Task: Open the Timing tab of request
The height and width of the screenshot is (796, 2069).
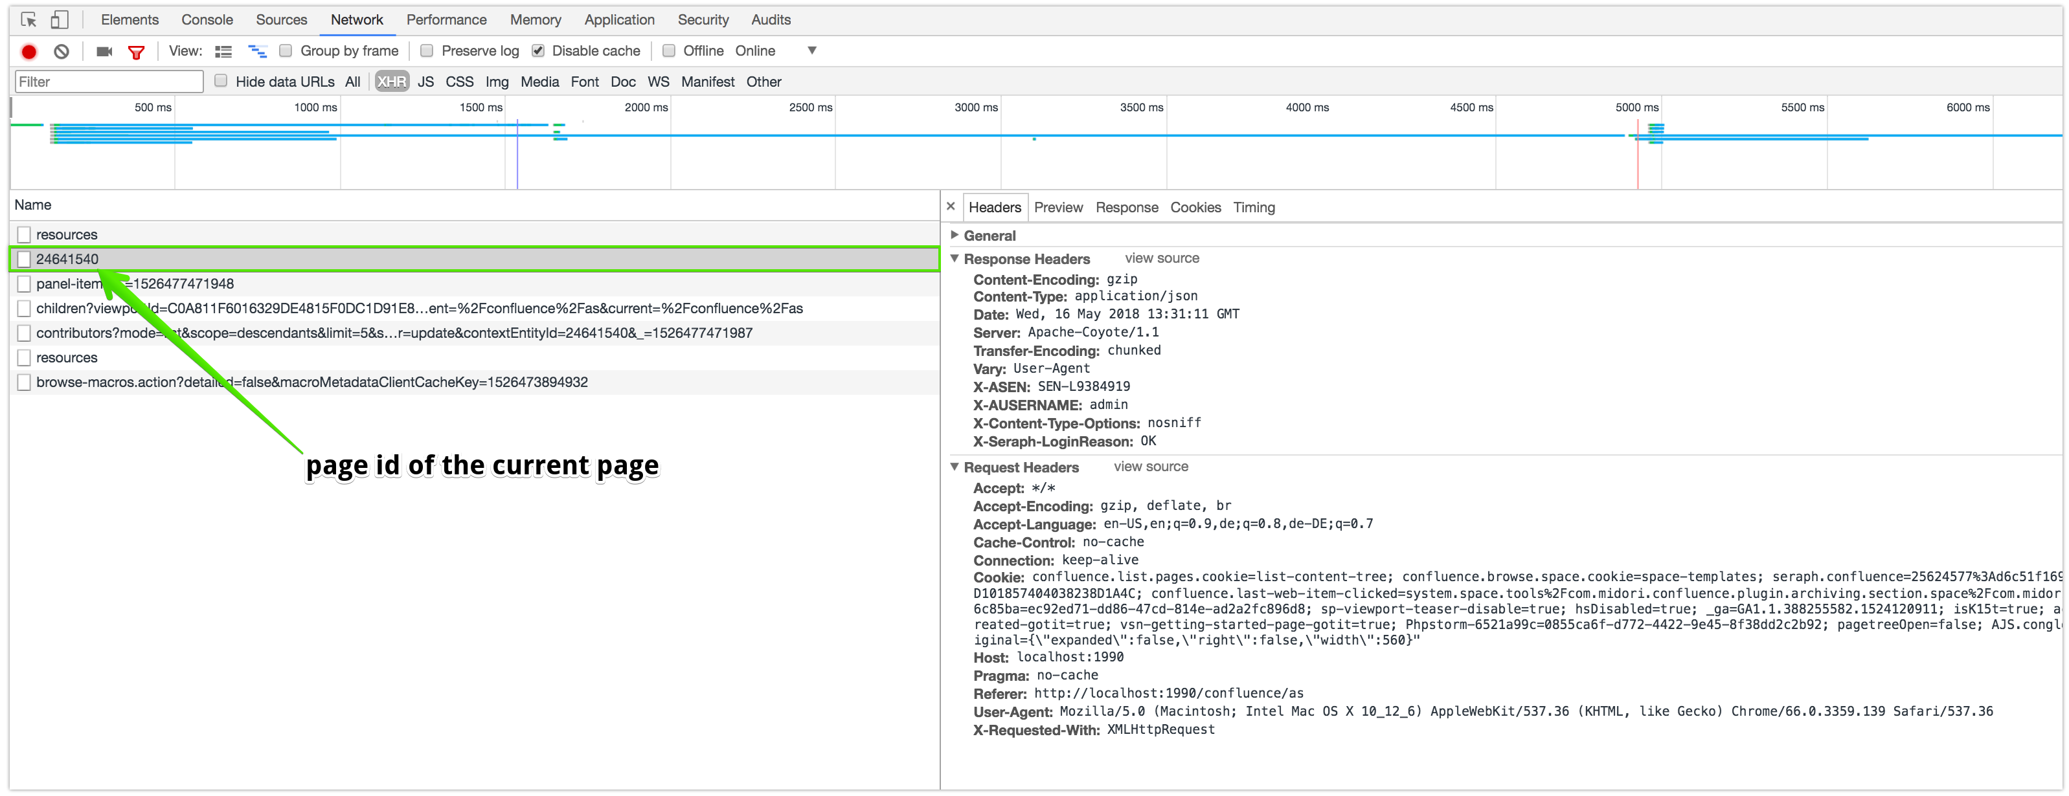Action: tap(1254, 207)
